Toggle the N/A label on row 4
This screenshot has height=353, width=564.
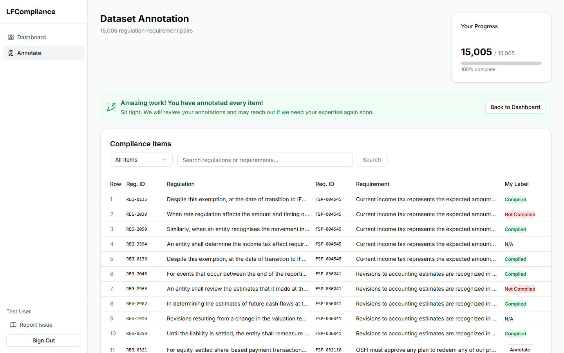point(509,244)
